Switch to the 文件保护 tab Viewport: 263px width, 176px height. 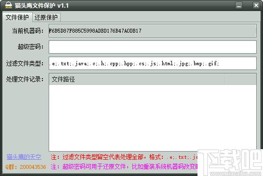[x=17, y=17]
